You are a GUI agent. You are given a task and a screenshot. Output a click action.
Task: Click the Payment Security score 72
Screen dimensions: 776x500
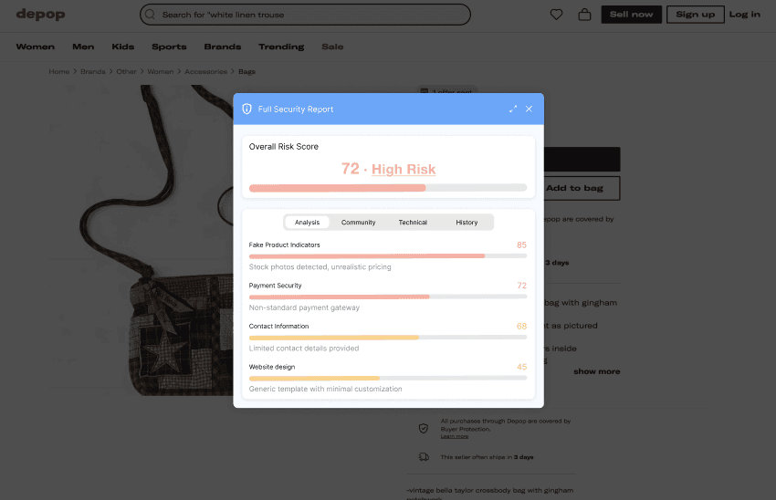(x=521, y=286)
